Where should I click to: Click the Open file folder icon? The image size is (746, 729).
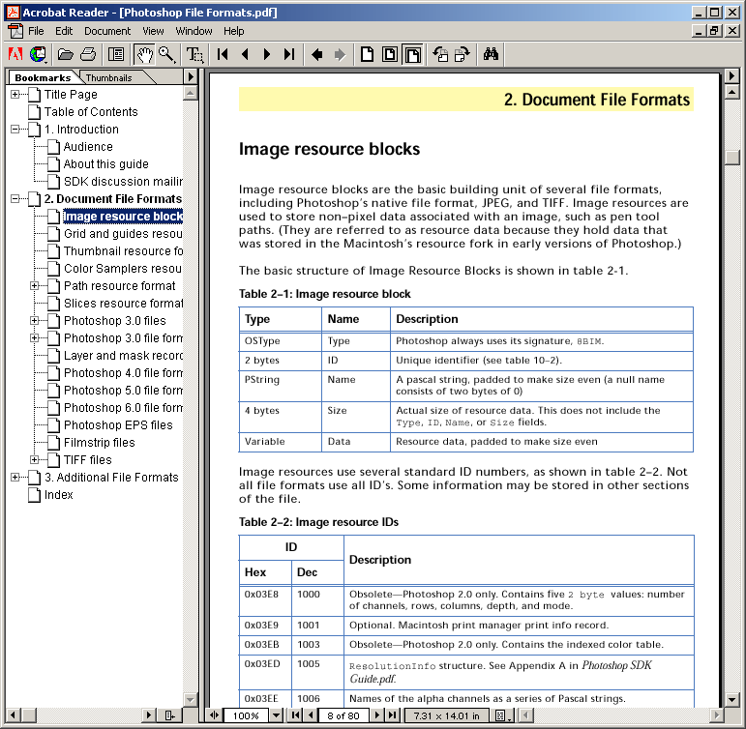65,55
